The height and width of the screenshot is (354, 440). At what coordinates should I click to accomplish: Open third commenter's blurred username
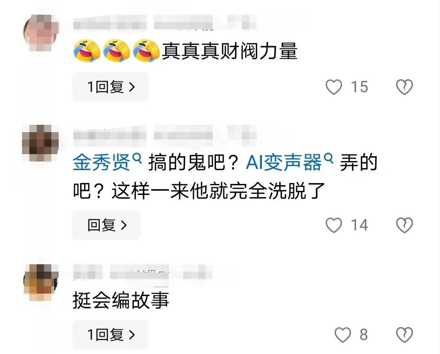click(x=143, y=272)
